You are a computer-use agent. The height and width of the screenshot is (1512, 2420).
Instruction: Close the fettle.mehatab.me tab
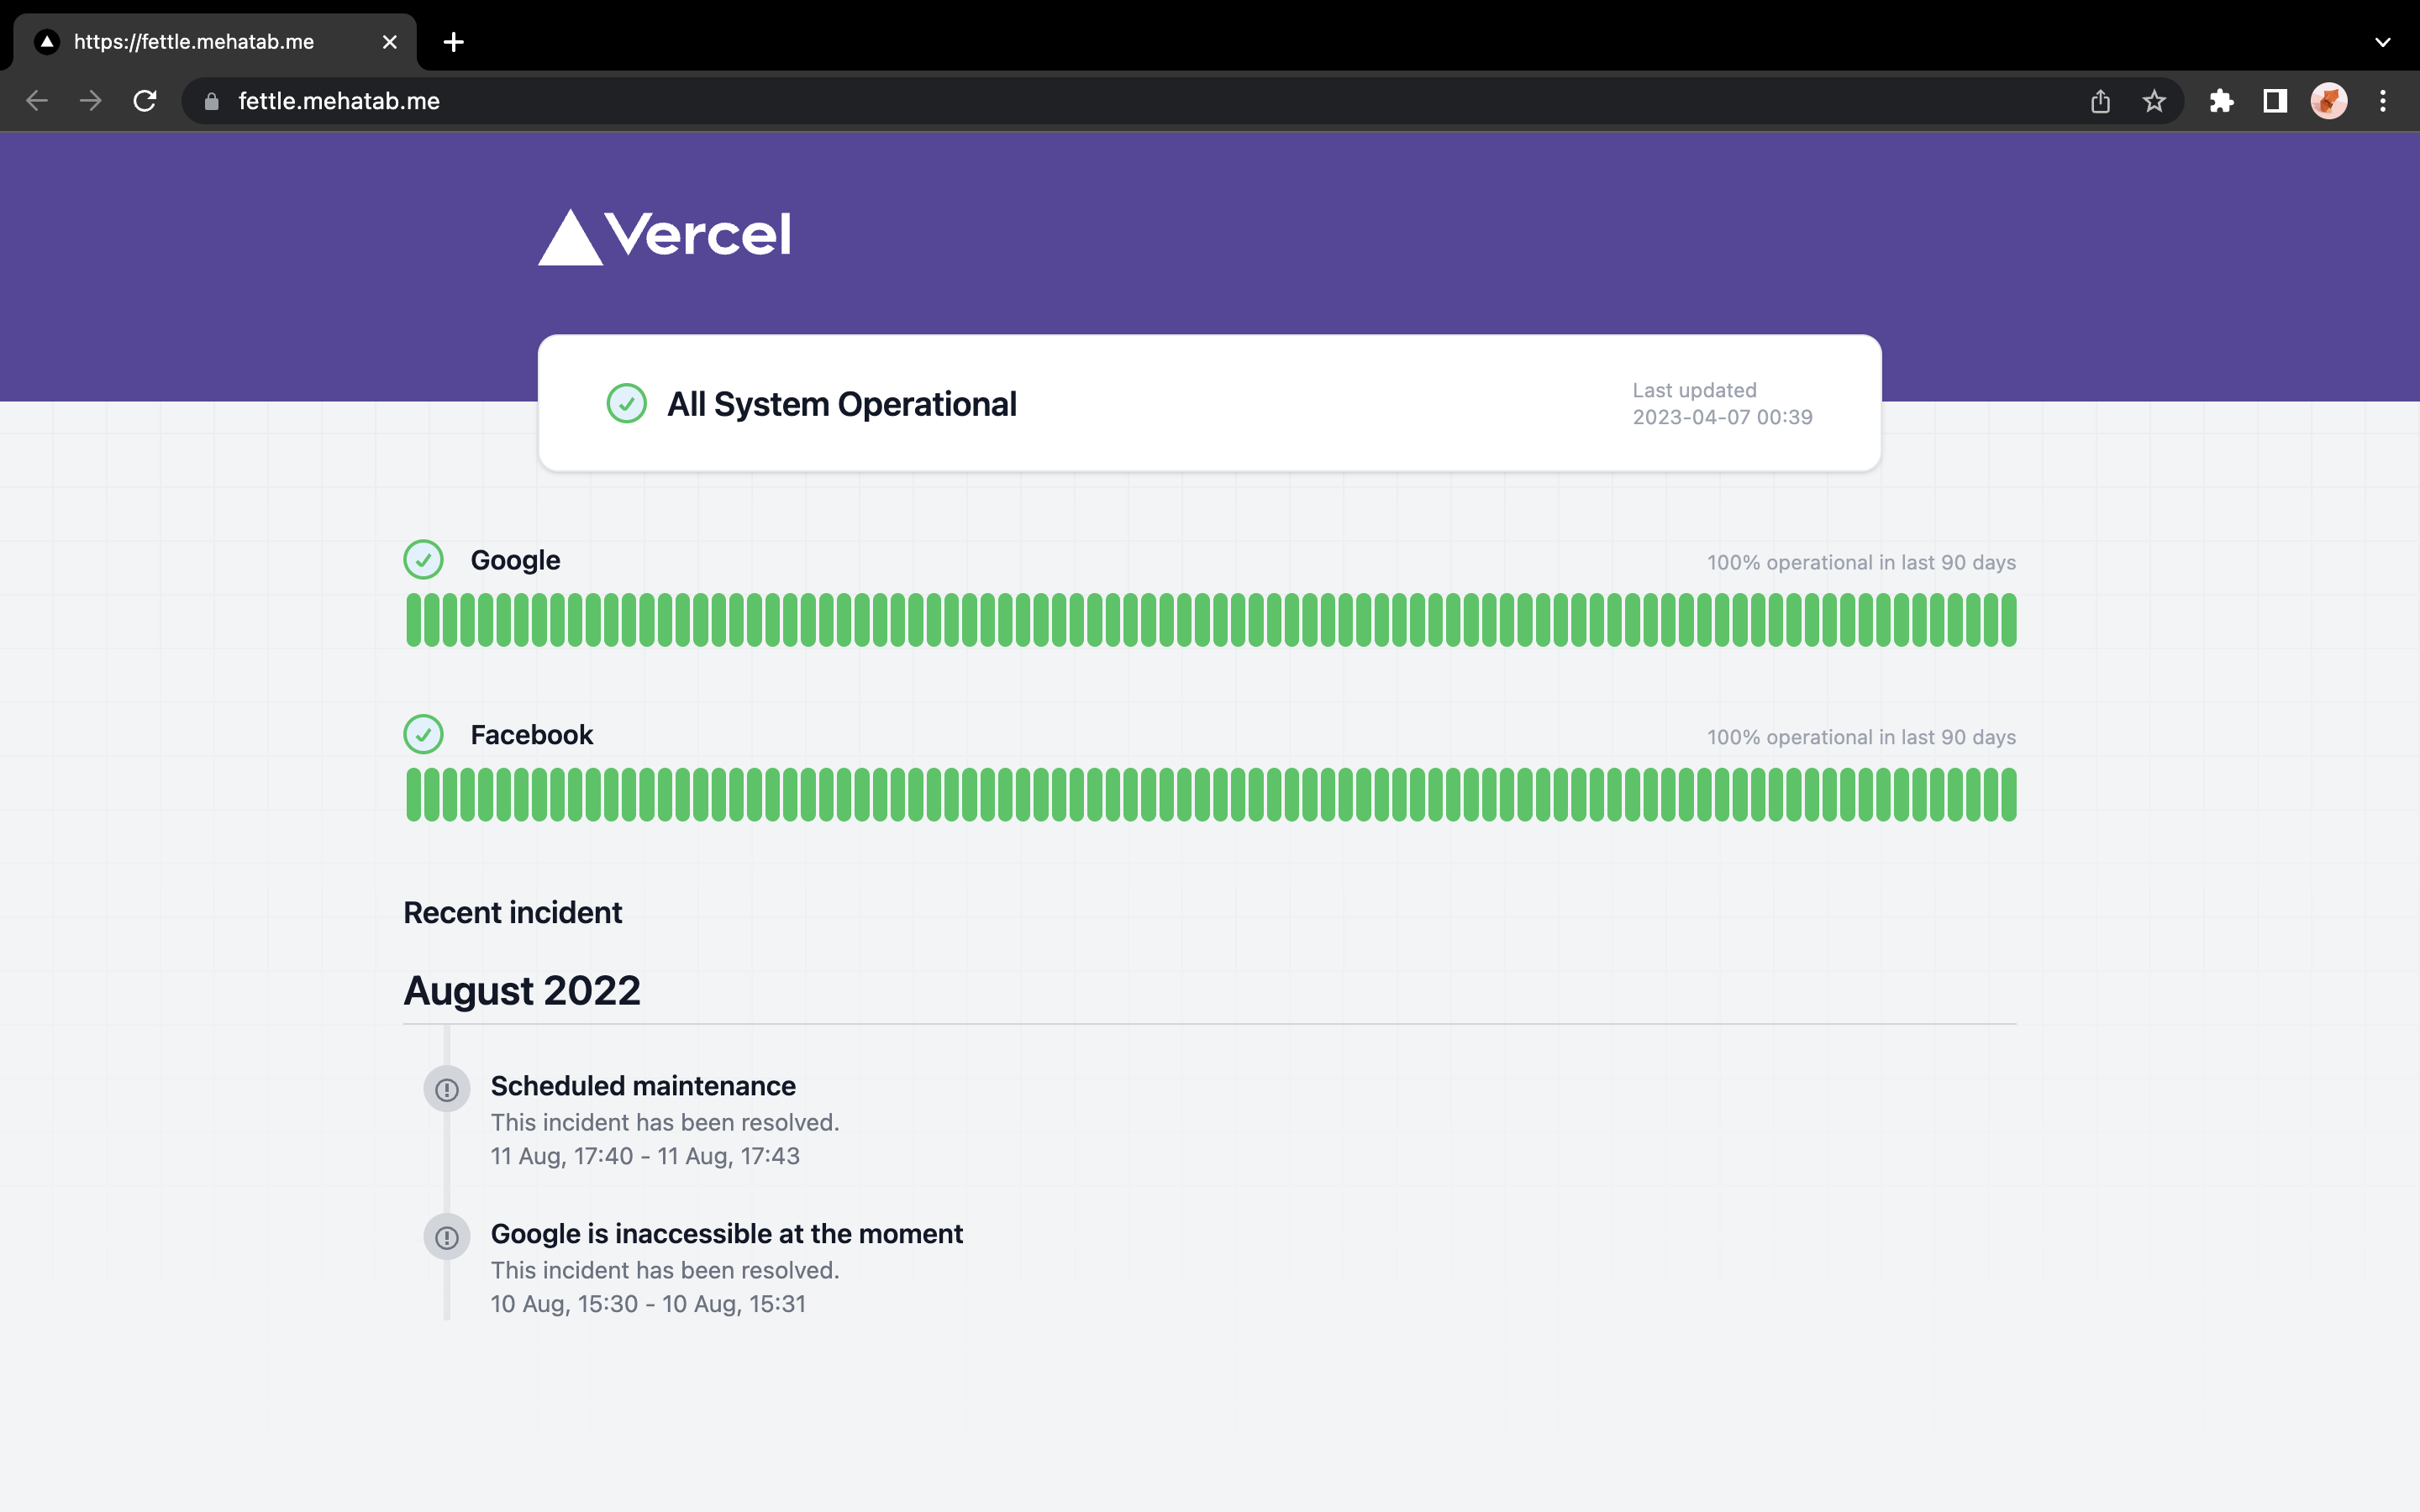pyautogui.click(x=390, y=42)
